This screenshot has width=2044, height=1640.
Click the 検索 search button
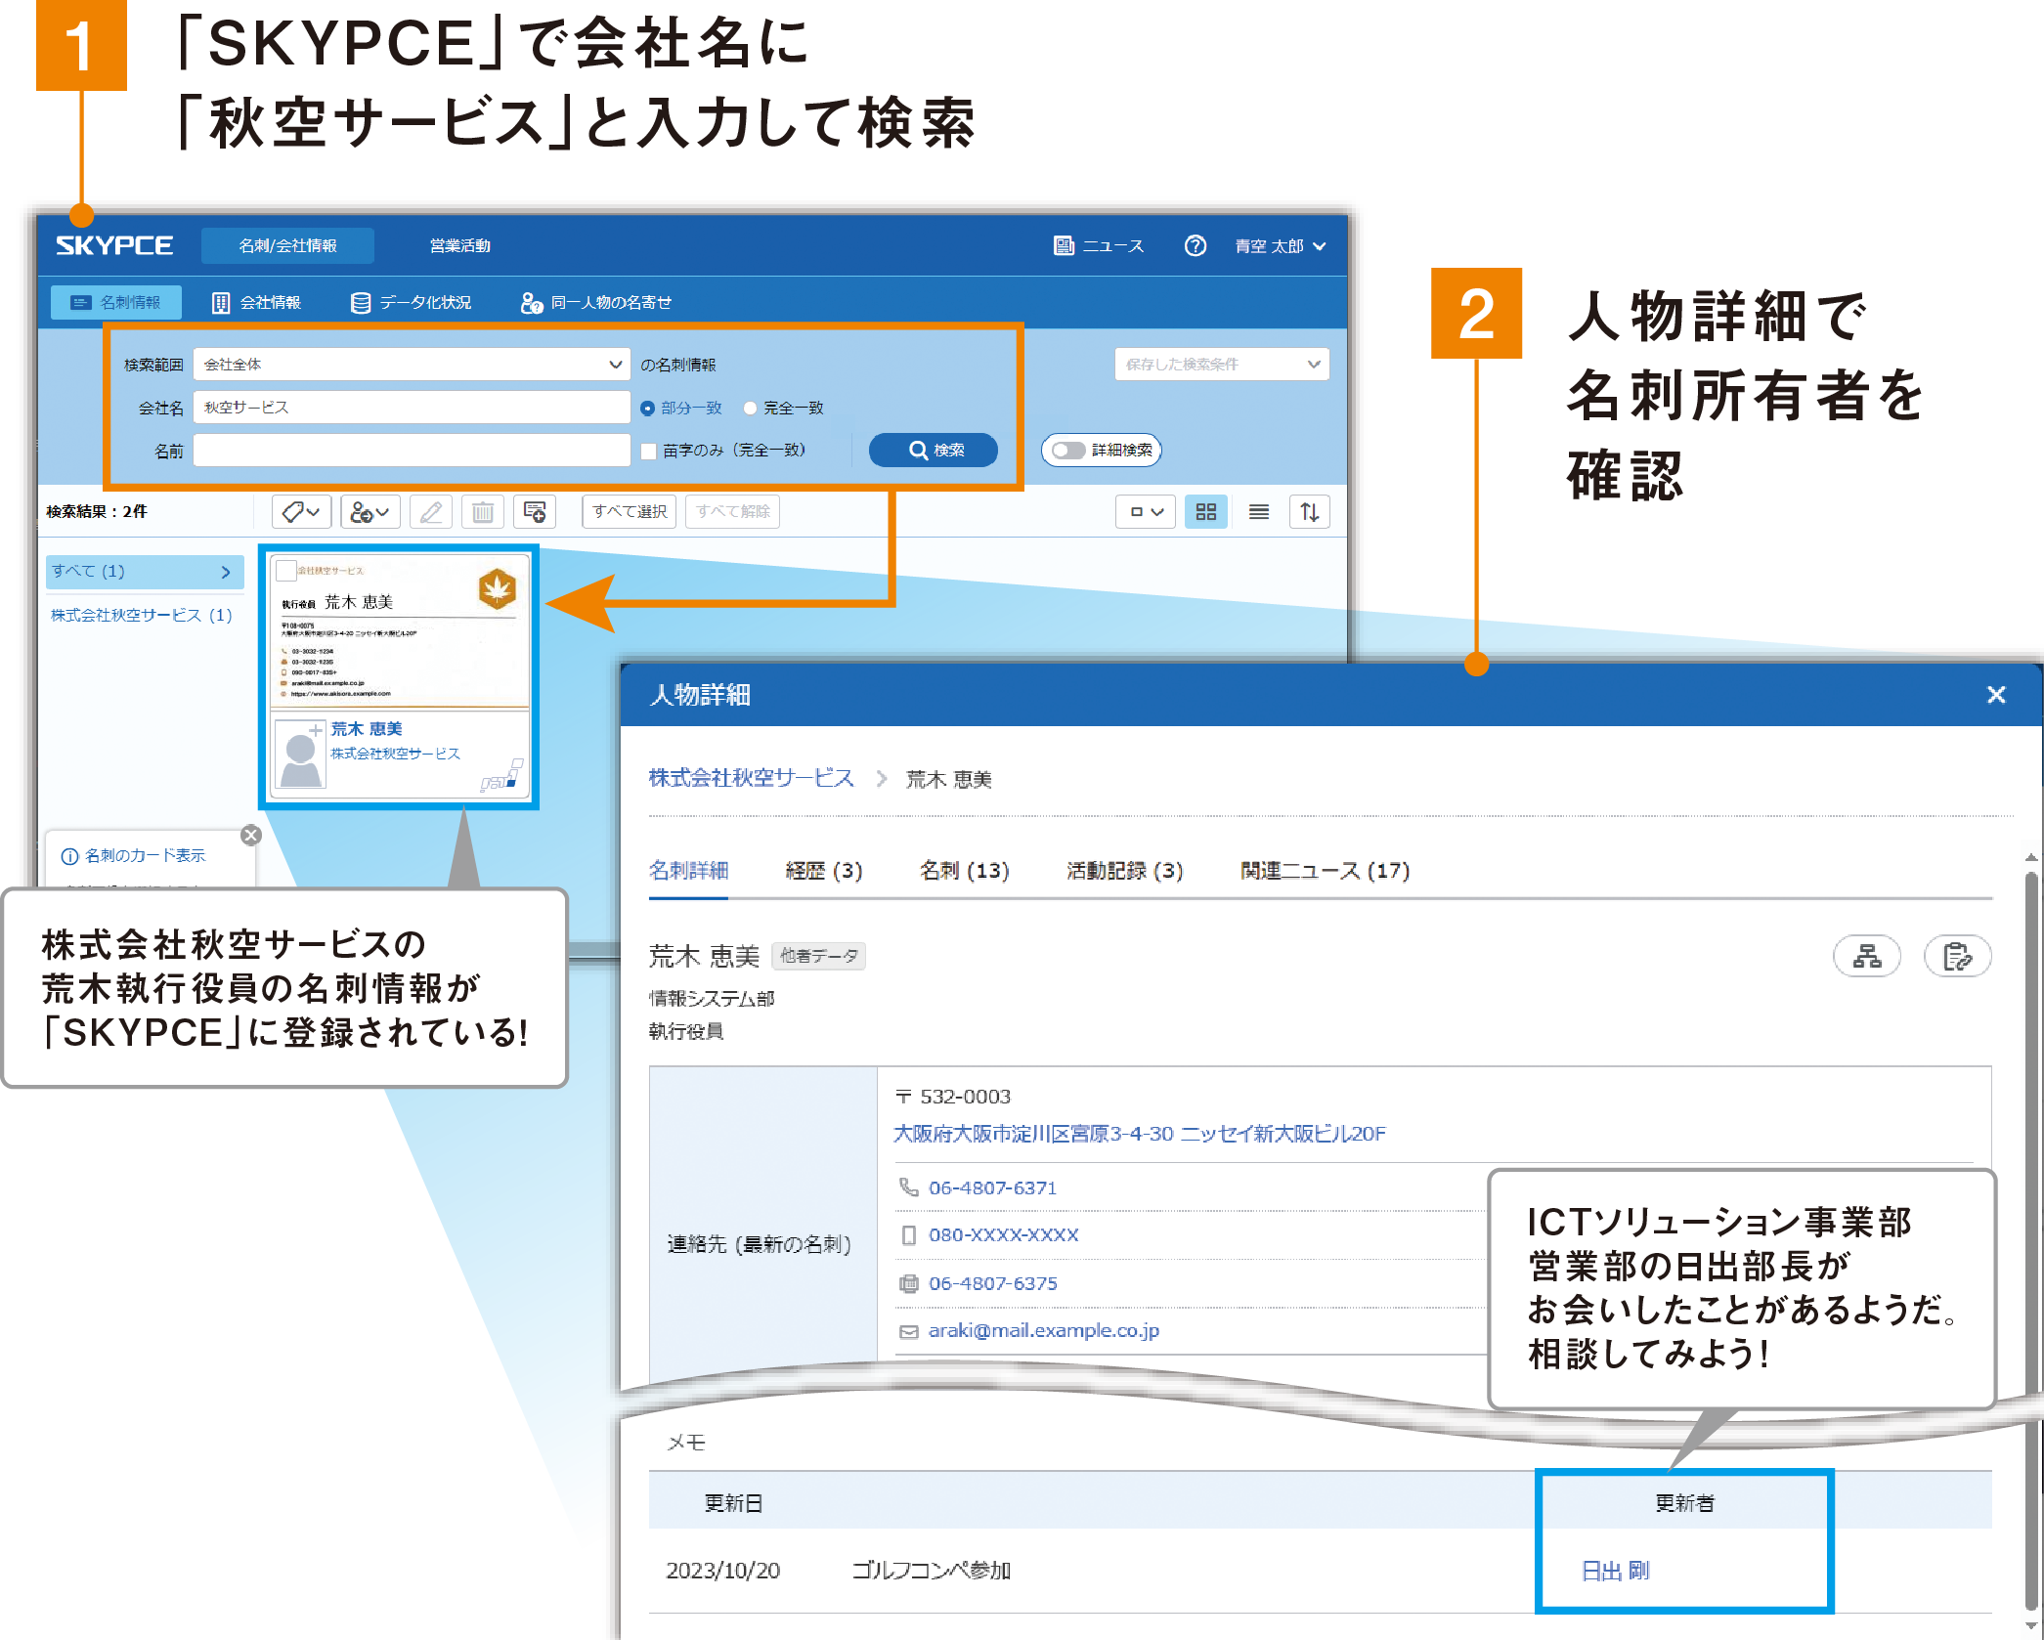[933, 451]
